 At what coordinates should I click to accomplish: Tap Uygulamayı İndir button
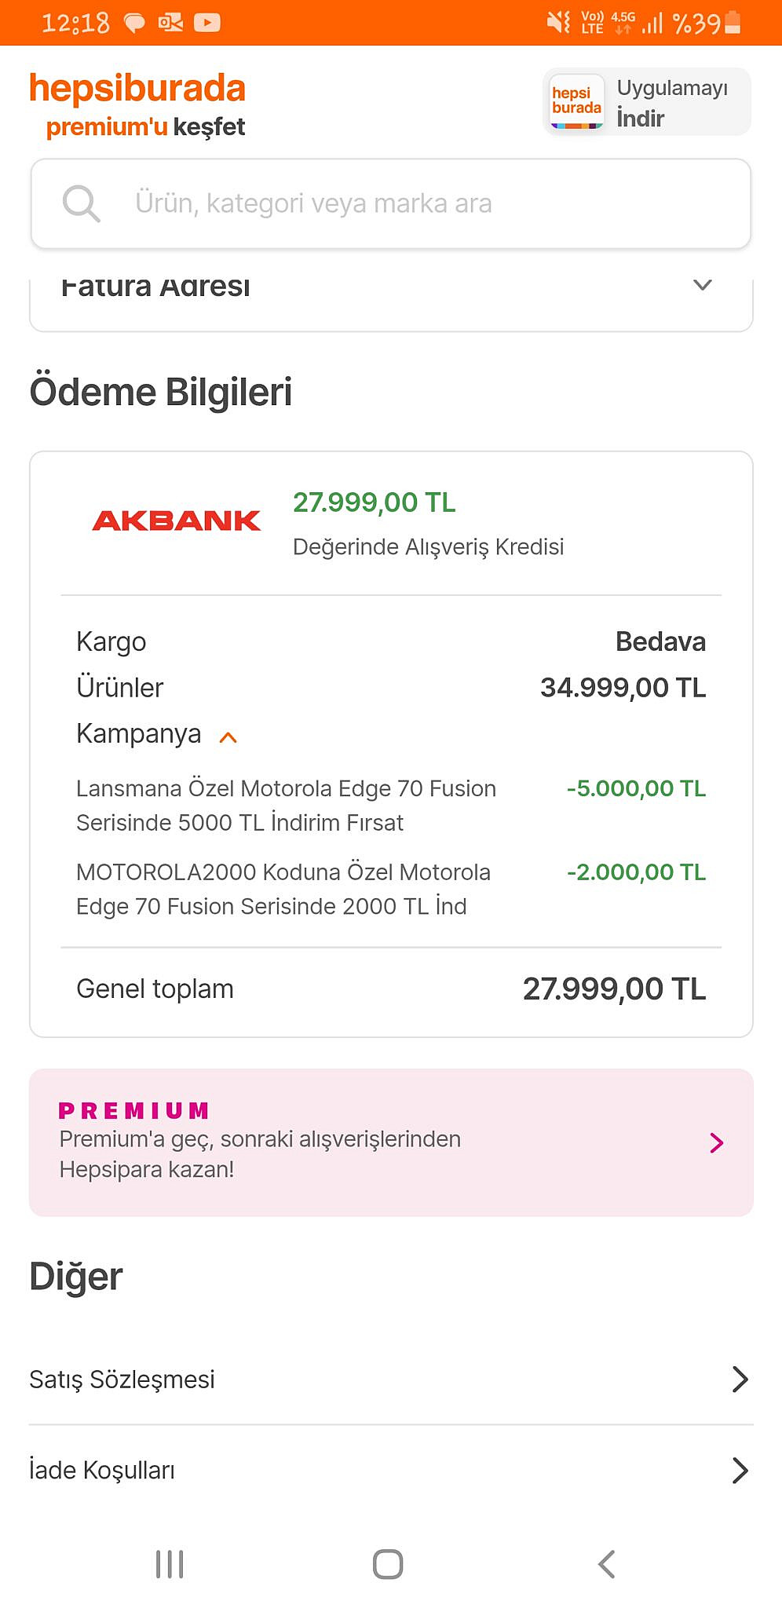click(647, 102)
